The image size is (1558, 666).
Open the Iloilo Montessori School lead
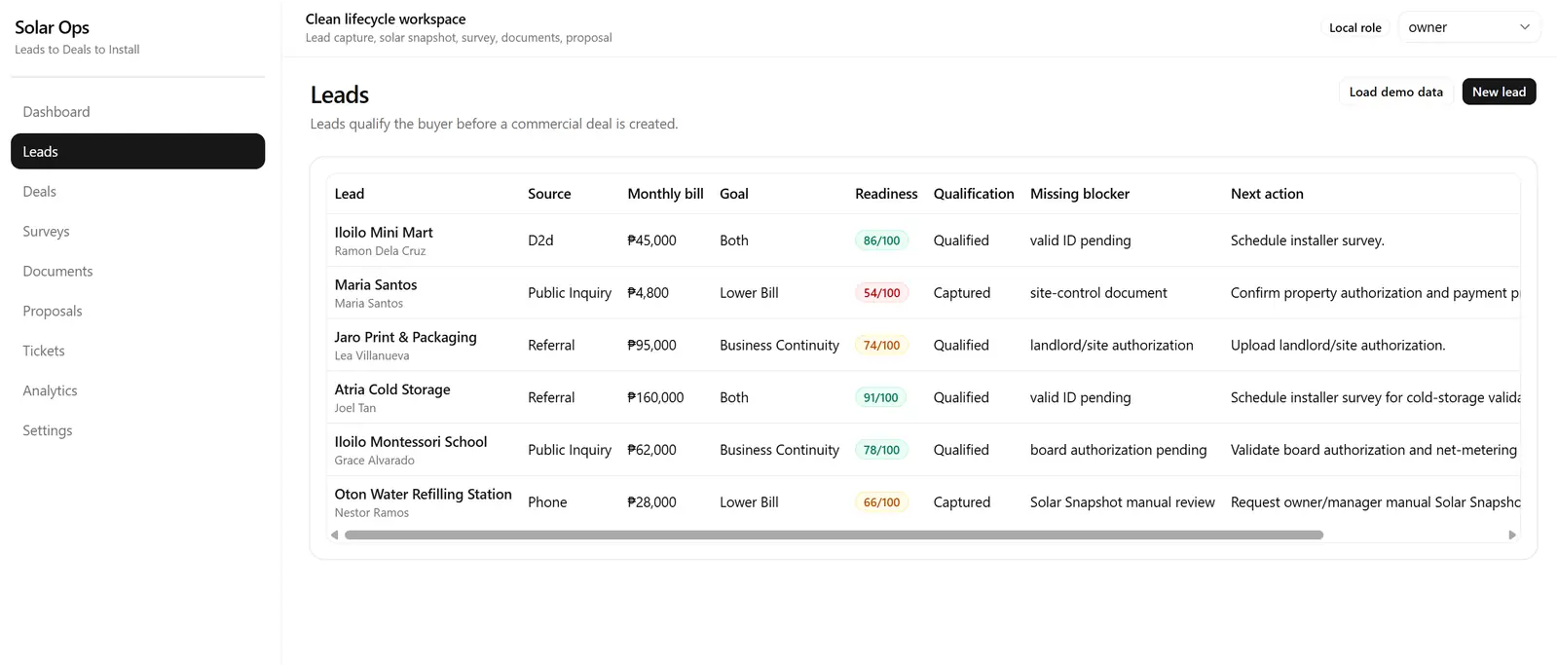click(x=411, y=442)
